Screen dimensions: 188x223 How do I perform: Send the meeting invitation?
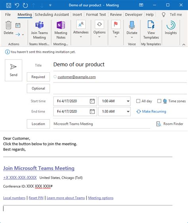(13, 70)
